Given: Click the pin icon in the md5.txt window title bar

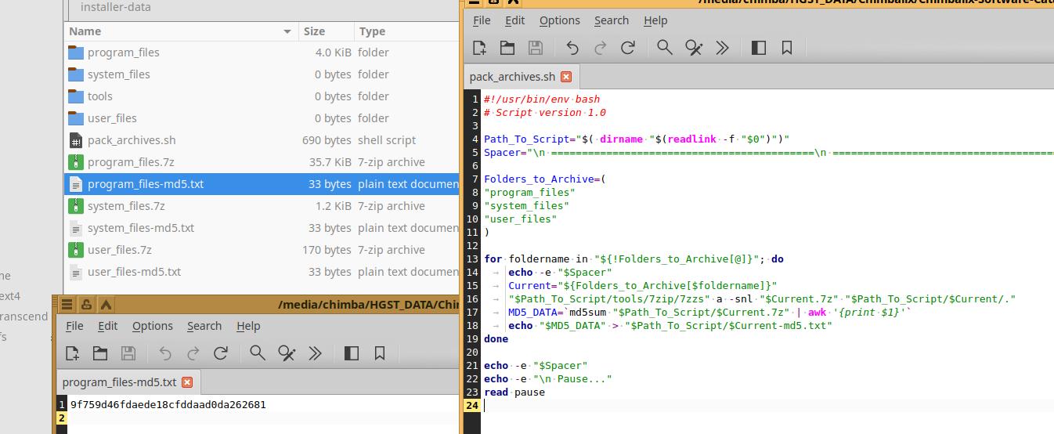Looking at the screenshot, I should (86, 305).
